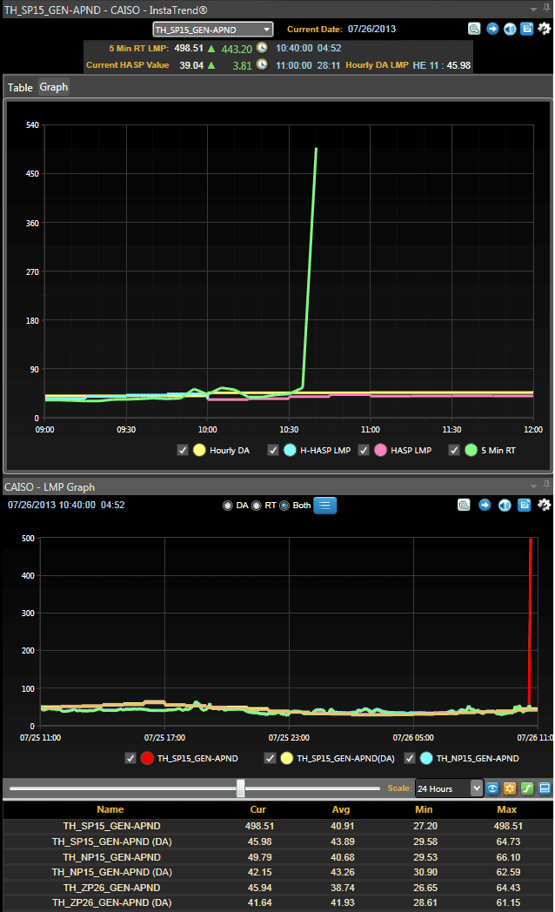
Task: Click the orange flower icon beside Scale
Action: coord(510,788)
